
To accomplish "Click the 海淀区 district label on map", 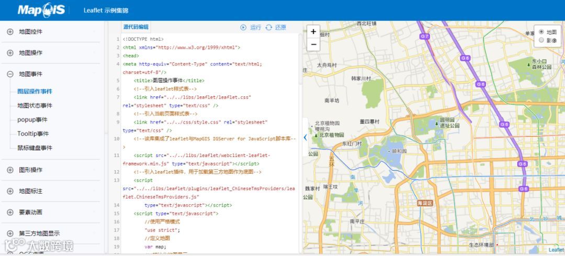I will [425, 203].
